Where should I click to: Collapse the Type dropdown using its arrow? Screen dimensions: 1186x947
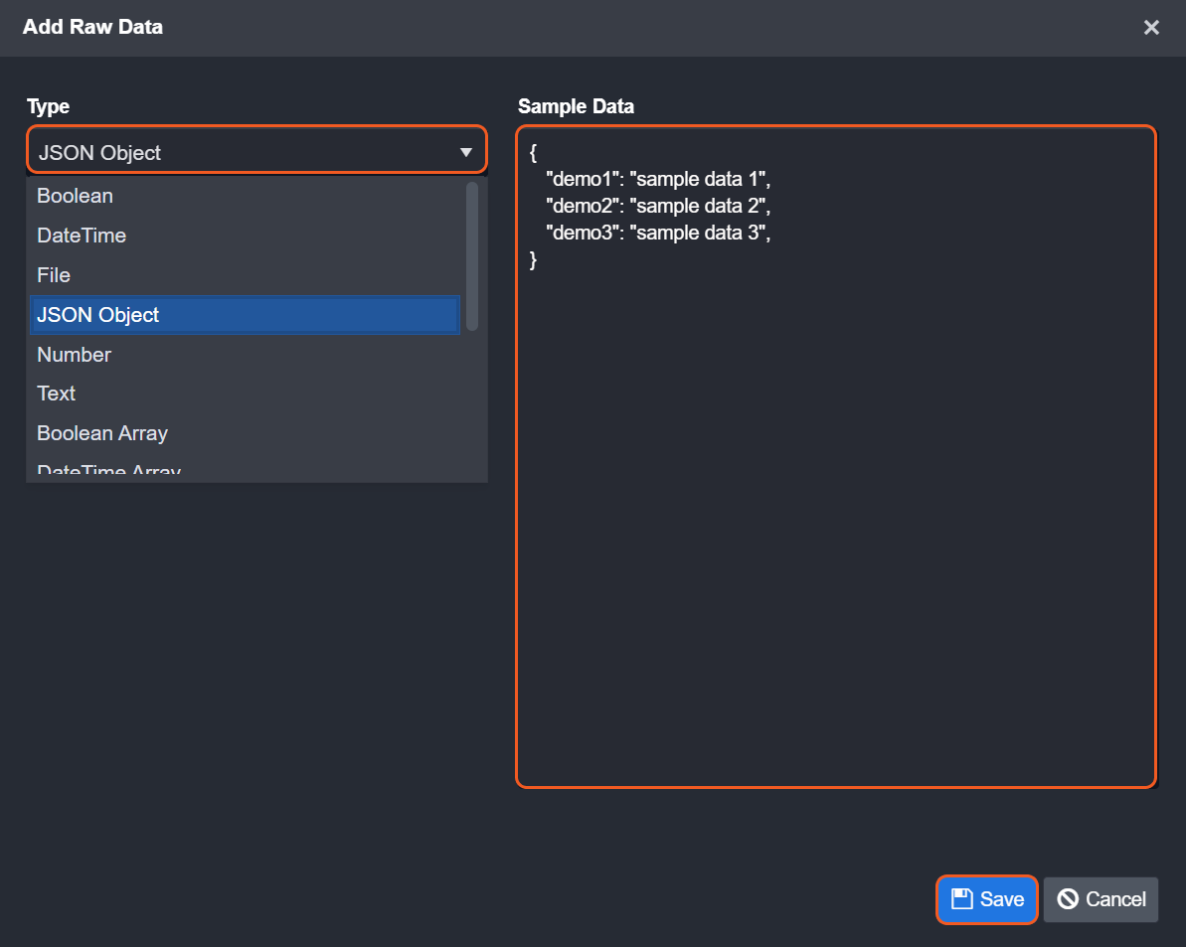(465, 152)
